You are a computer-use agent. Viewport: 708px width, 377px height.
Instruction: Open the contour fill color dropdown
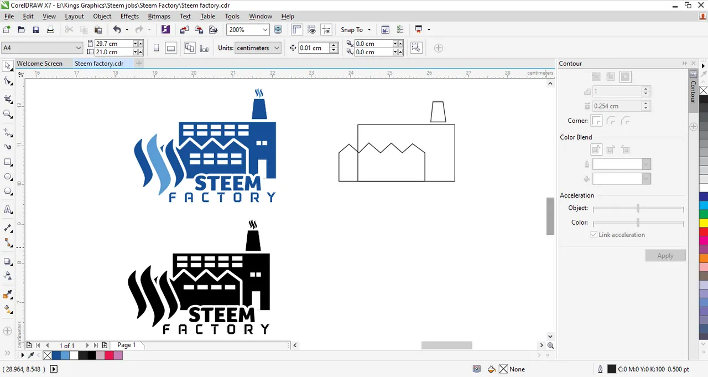(x=646, y=179)
